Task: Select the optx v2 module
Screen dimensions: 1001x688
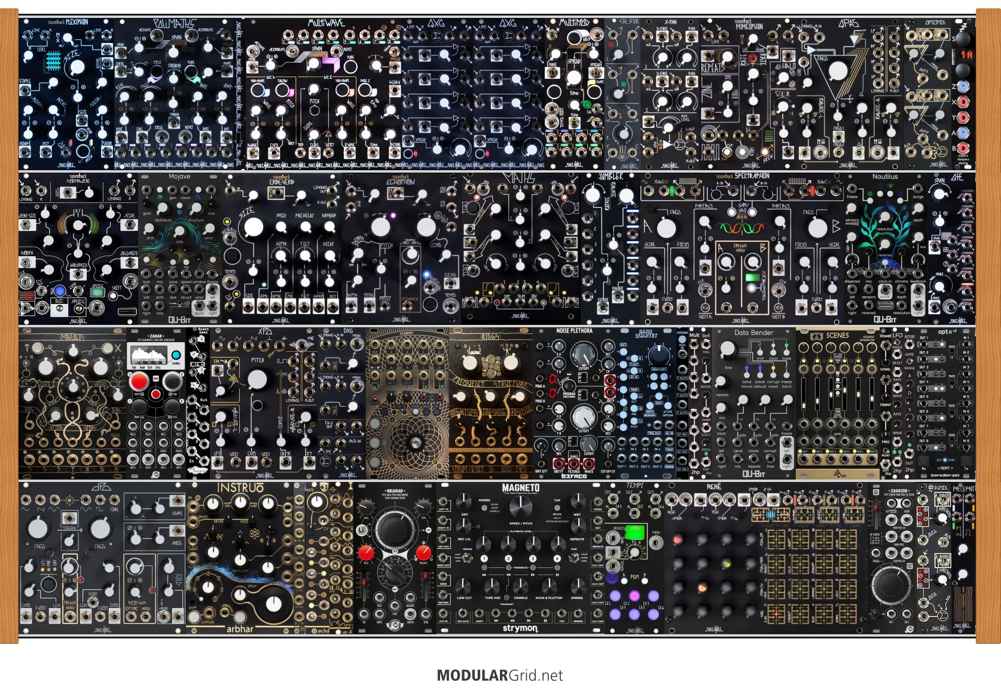Action: 945,403
